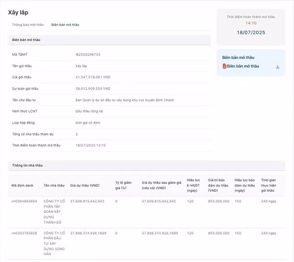The width and height of the screenshot is (294, 262).
Task: Click the red PDF file icon
Action: coord(225,66)
